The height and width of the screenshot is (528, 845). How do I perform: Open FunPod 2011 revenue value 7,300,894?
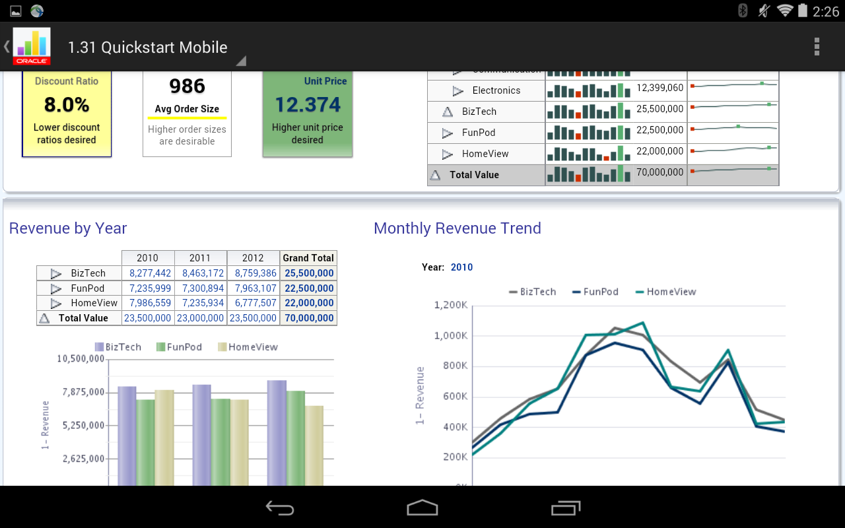point(203,288)
